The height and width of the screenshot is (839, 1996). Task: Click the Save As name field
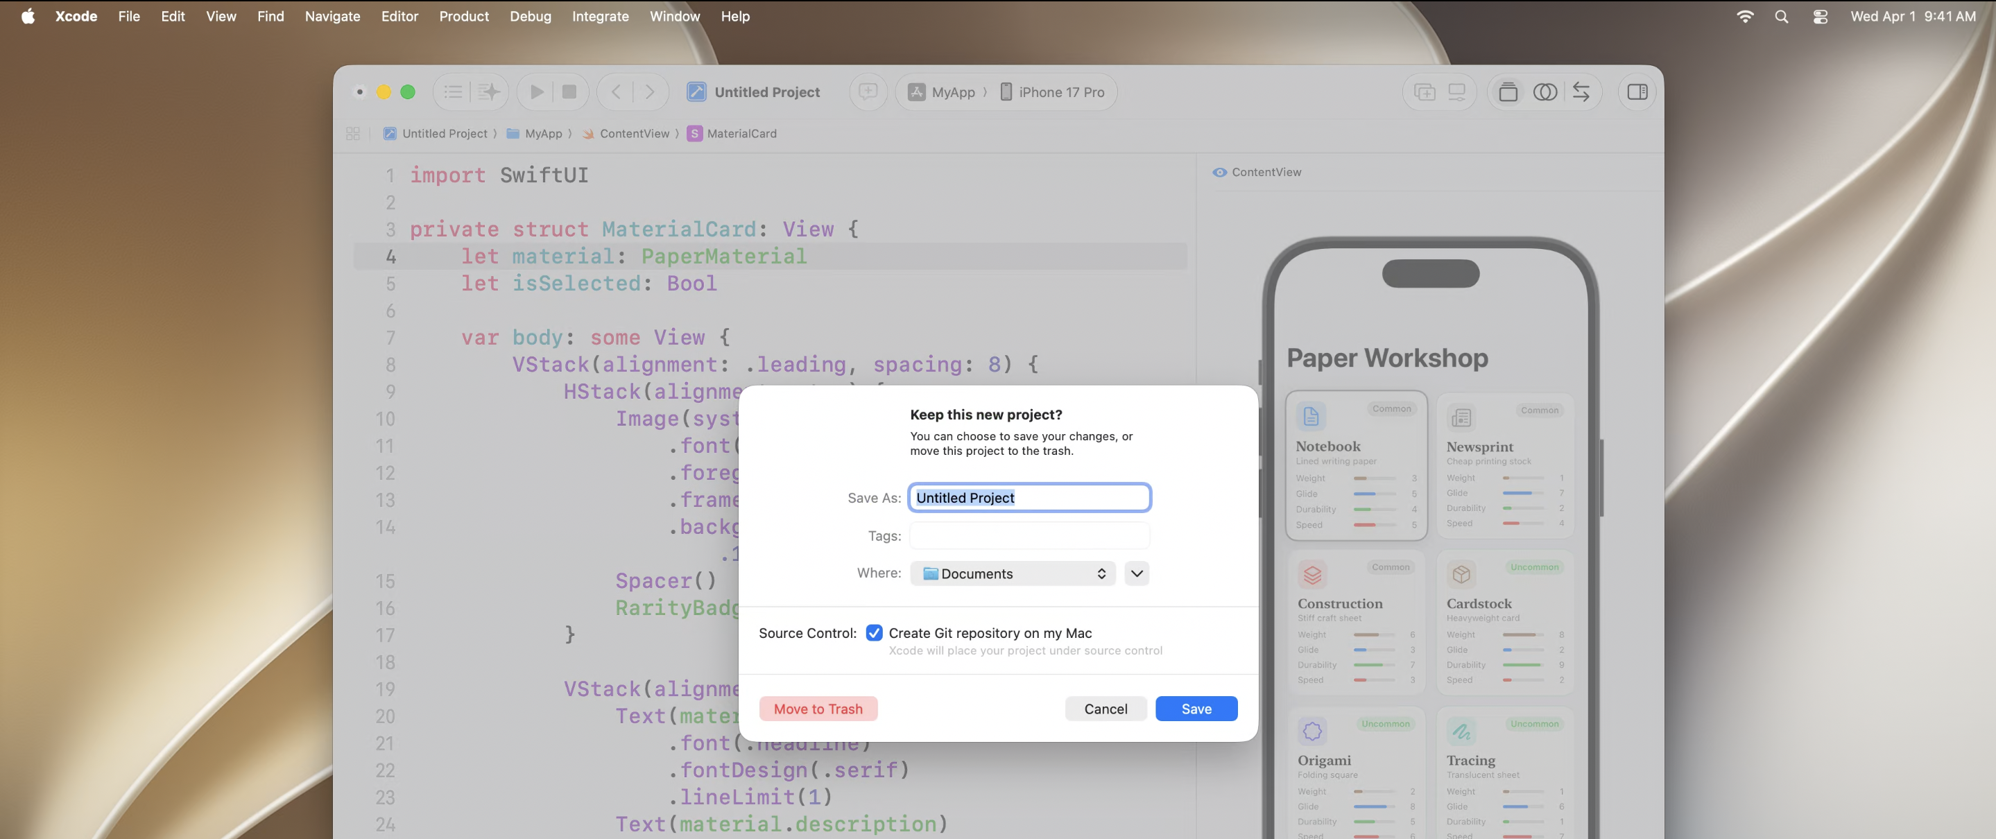(x=1029, y=497)
